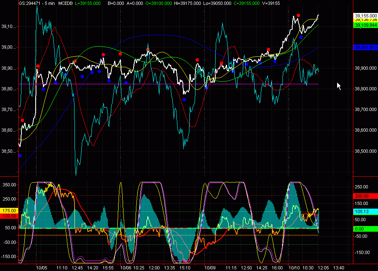This screenshot has width=378, height=271.
Task: Select the 14:25 time axis label
Action: coord(262,268)
